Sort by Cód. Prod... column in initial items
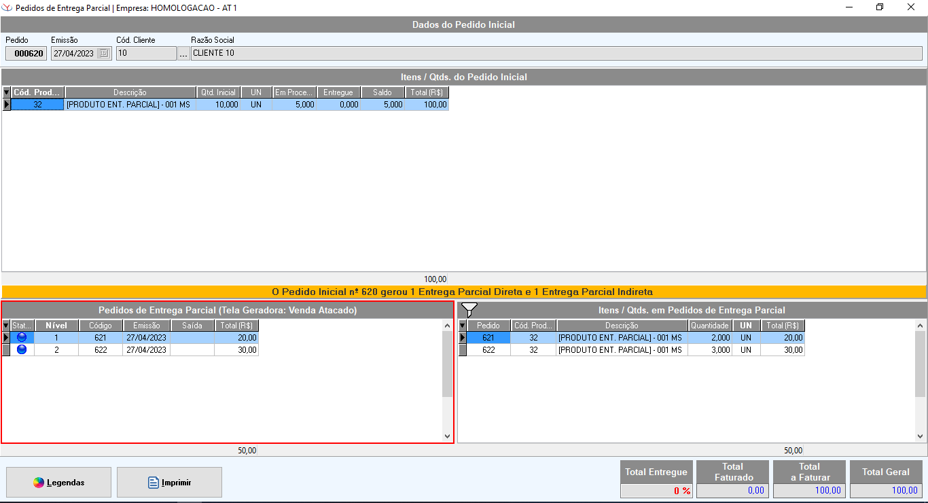The height and width of the screenshot is (503, 928). tap(38, 92)
